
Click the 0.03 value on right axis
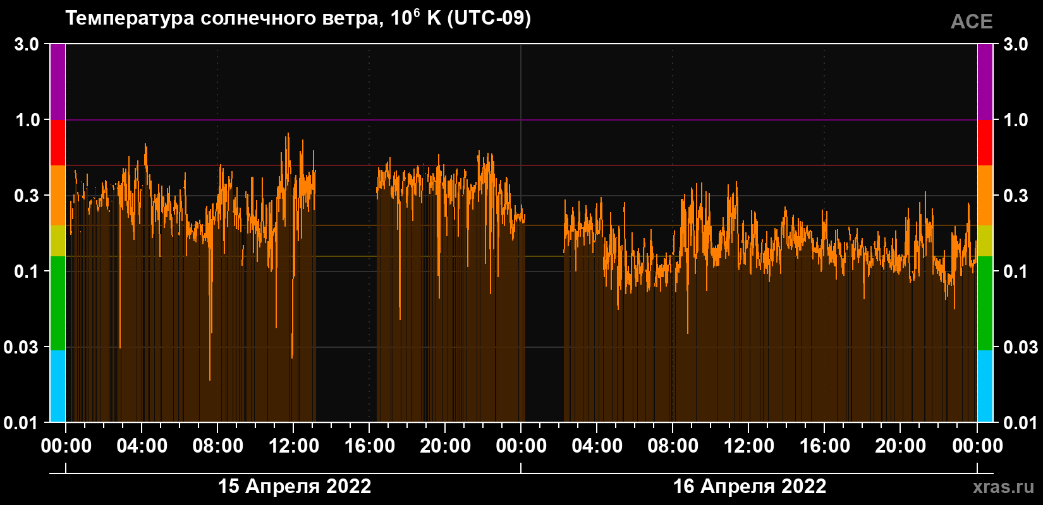[1021, 347]
